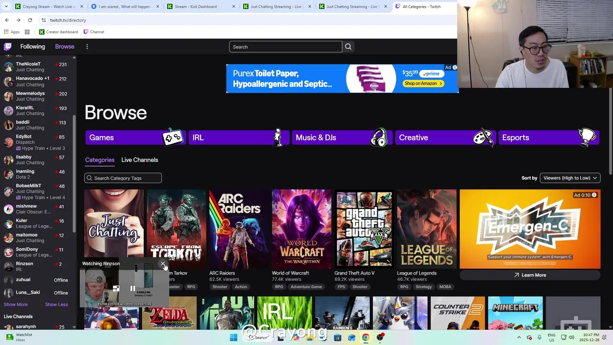Open KiaraIRL channel in sidebar
Viewport: 613px width, 345px height.
coord(37,111)
